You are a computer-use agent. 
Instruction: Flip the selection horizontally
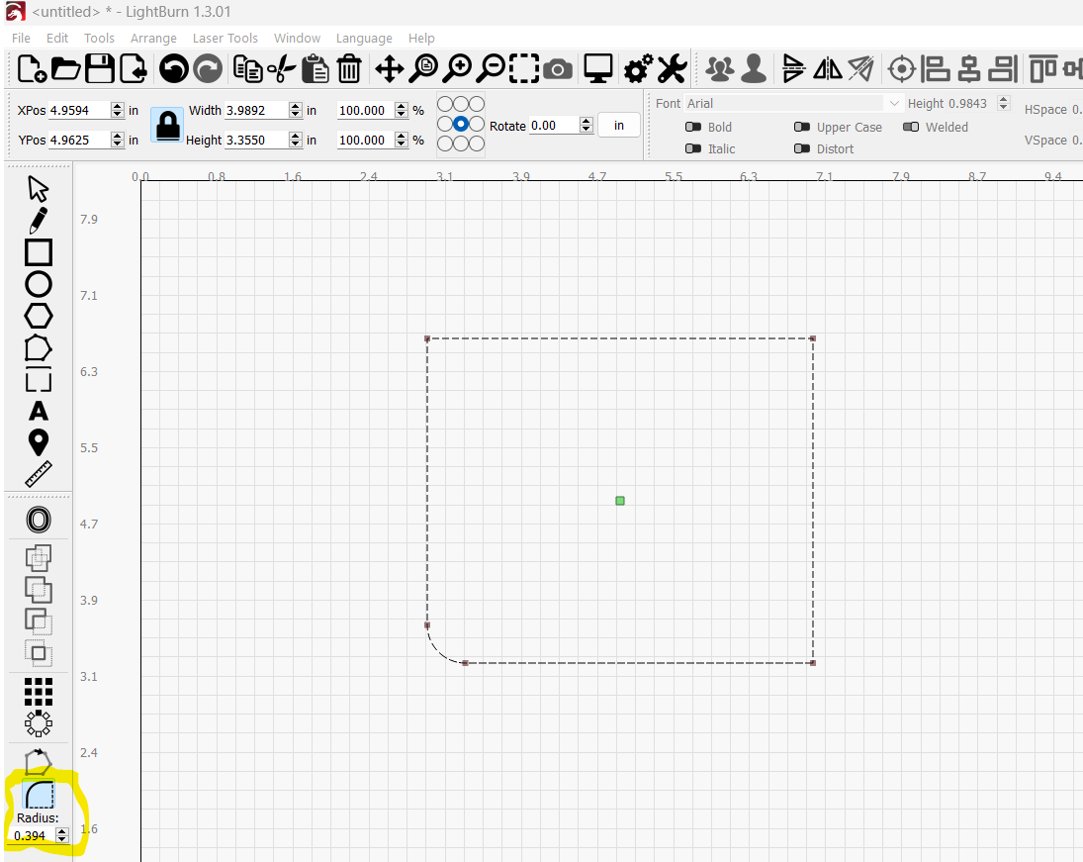point(828,69)
